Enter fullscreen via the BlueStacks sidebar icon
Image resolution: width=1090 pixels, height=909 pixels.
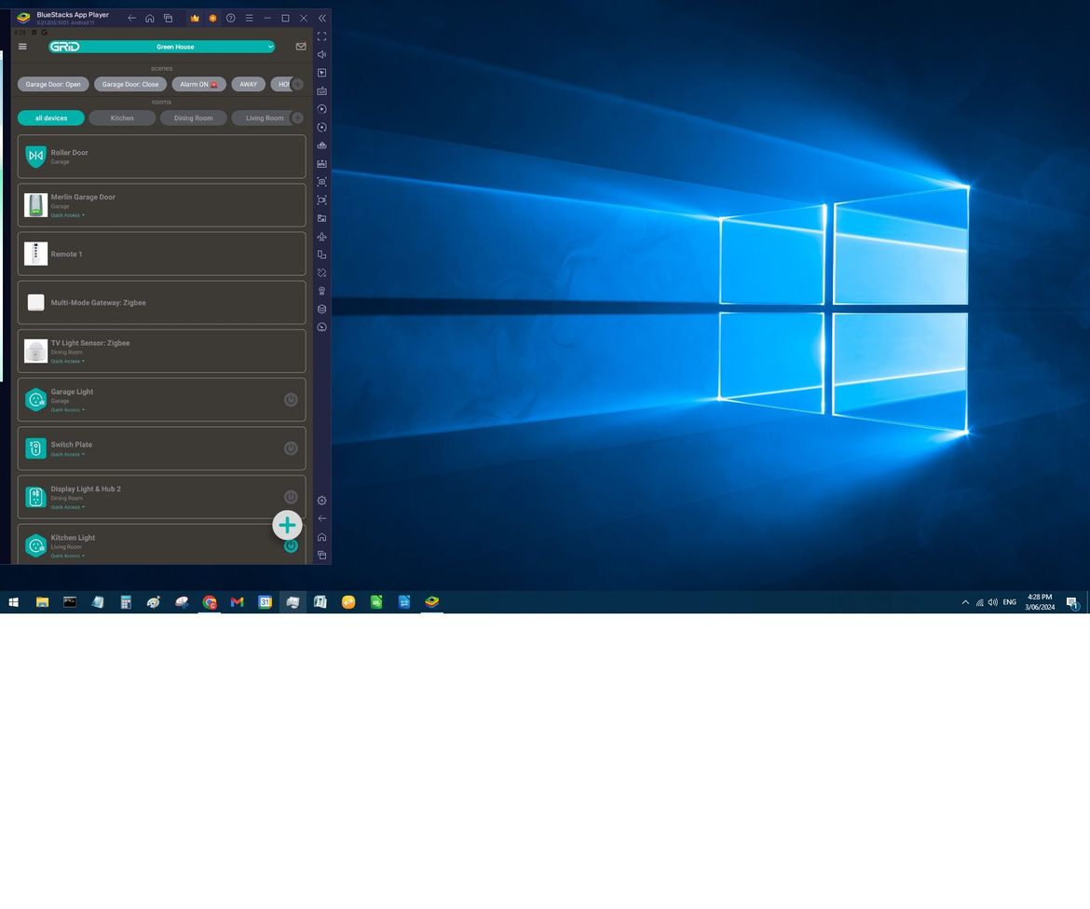pos(321,36)
